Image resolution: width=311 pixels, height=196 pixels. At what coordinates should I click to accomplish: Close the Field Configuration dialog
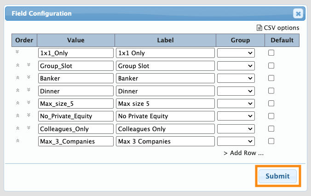click(x=298, y=14)
